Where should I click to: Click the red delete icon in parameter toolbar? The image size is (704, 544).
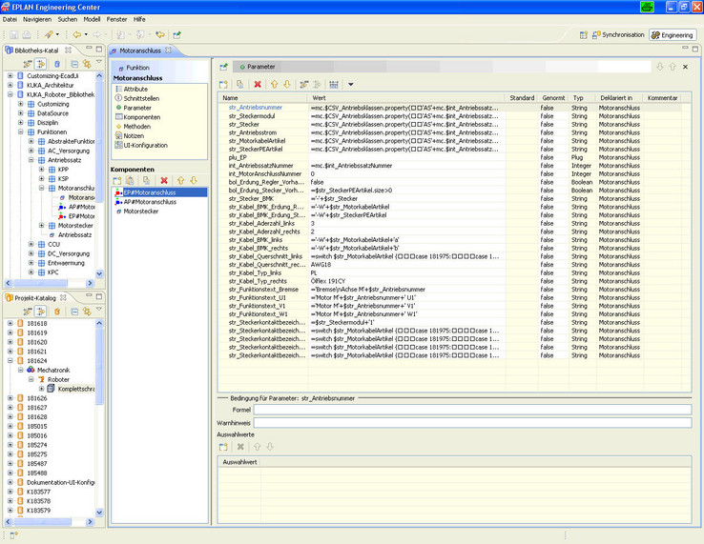pyautogui.click(x=258, y=85)
